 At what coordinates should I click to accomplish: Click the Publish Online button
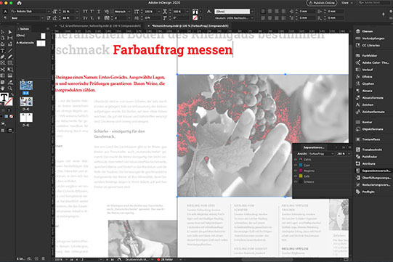(322, 3)
